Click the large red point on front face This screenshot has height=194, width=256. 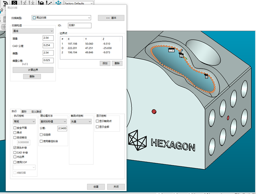[154, 112]
